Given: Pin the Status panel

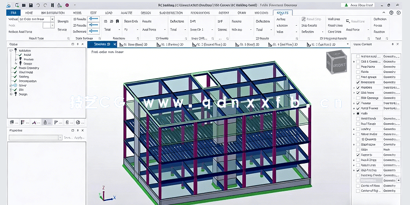Looking at the screenshot, I should click(78, 45).
